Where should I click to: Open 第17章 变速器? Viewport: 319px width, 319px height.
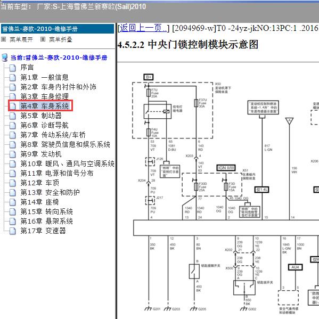(x=43, y=231)
